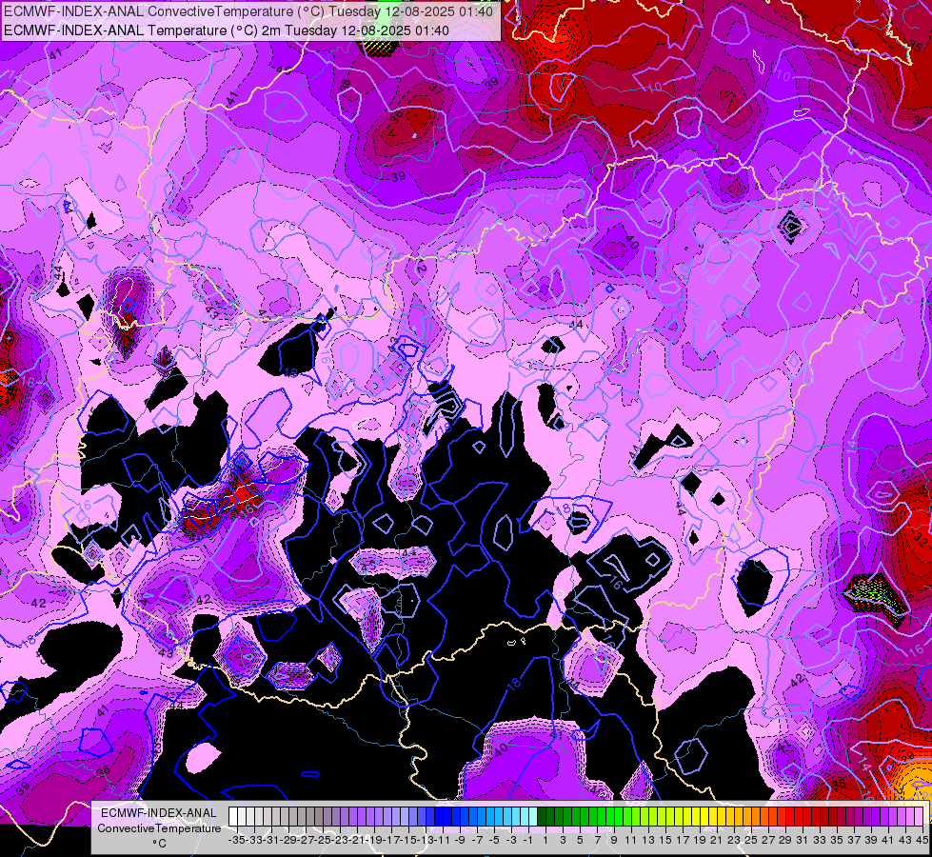Pick the white swatch above -35 in legend
Image resolution: width=932 pixels, height=857 pixels.
pos(233,816)
